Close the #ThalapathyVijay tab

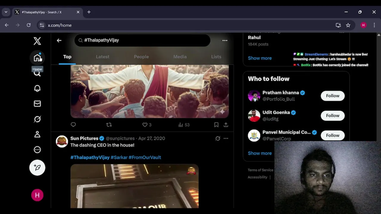78,12
